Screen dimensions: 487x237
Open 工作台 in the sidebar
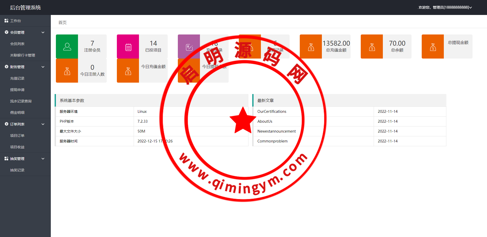(15, 21)
